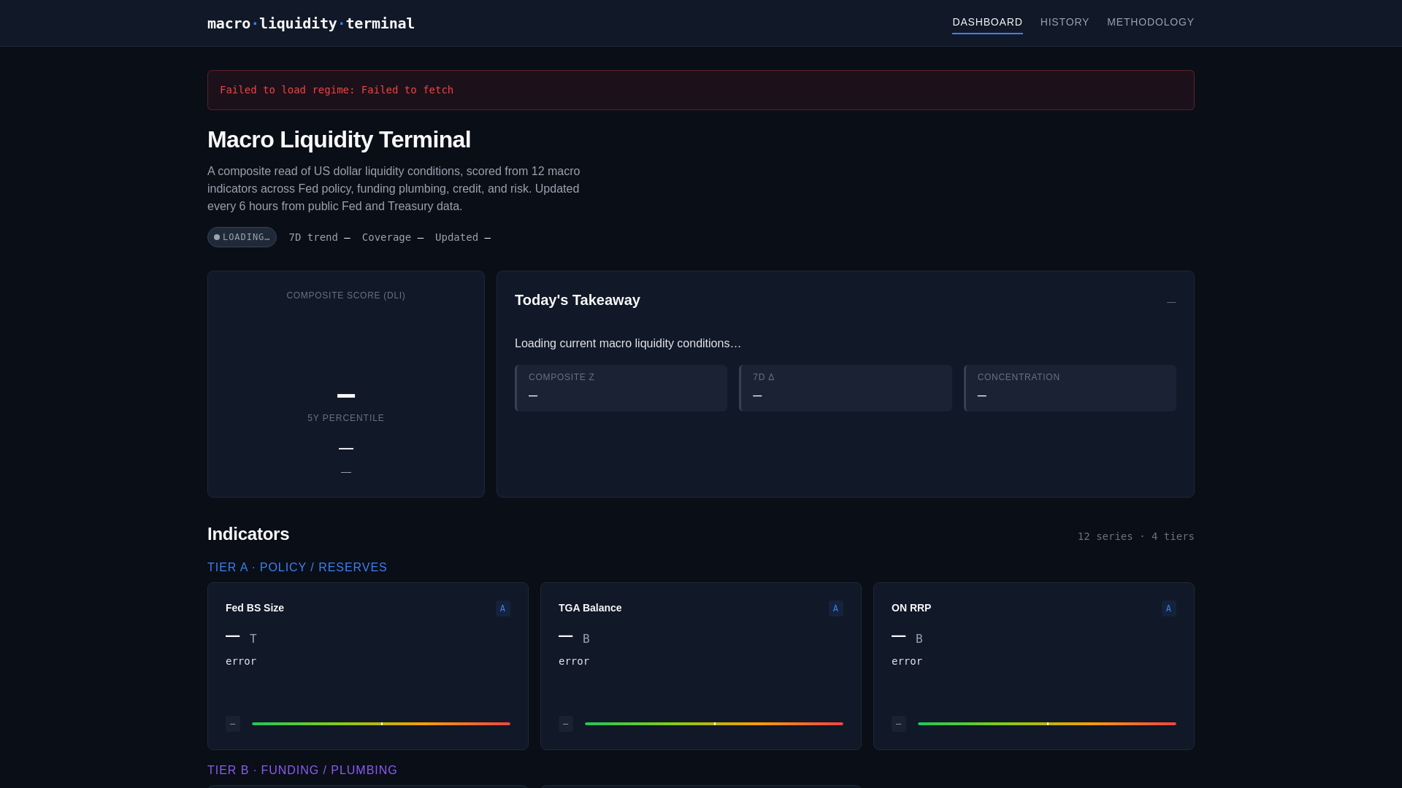The width and height of the screenshot is (1402, 788).
Task: Click the error text under TGA Balance
Action: point(574,661)
